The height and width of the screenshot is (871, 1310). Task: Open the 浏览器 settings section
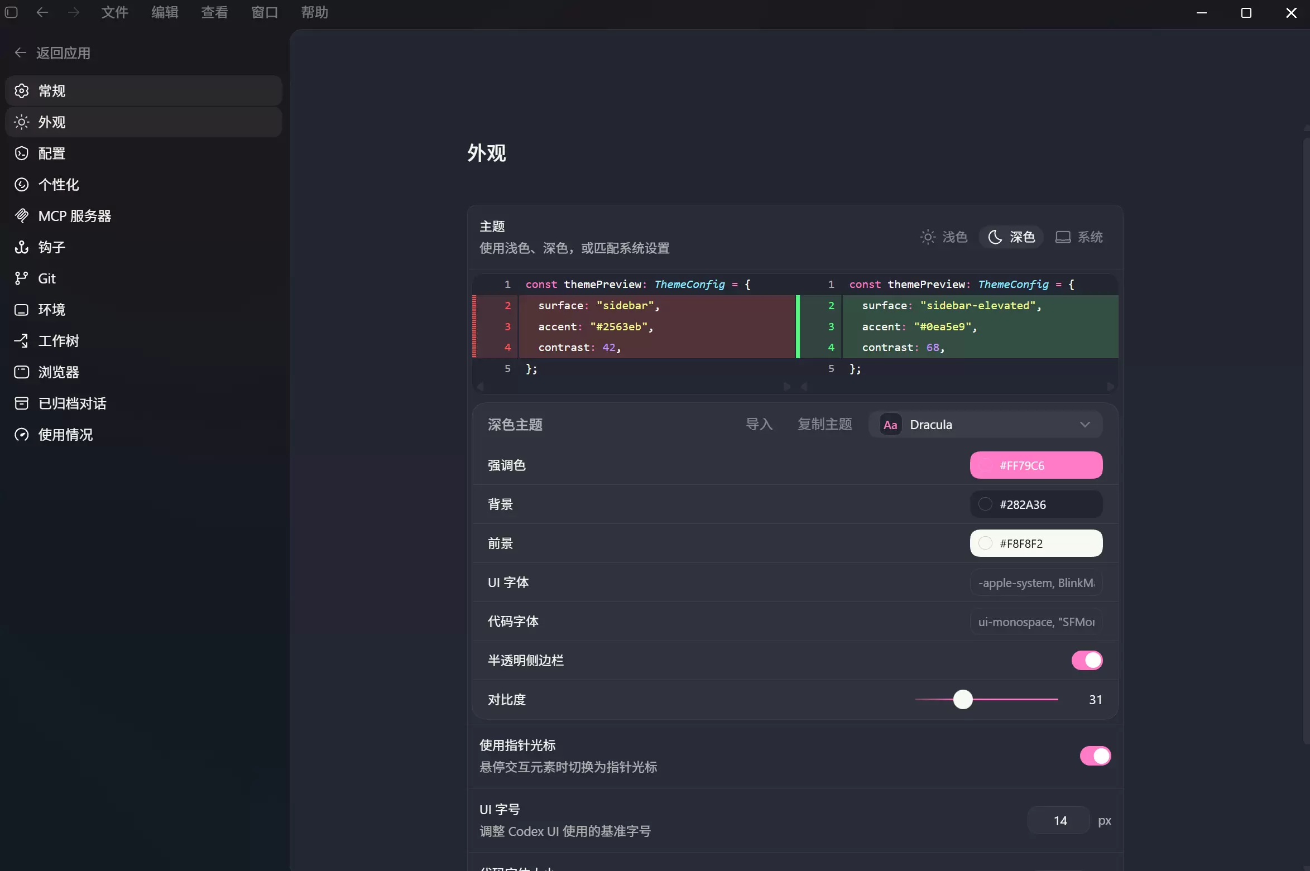point(143,372)
